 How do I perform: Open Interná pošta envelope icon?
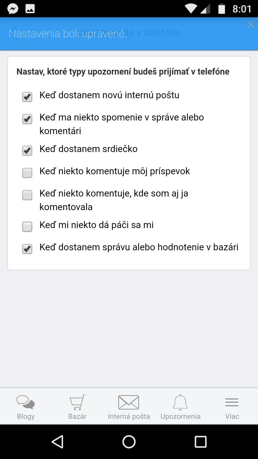pos(129,402)
